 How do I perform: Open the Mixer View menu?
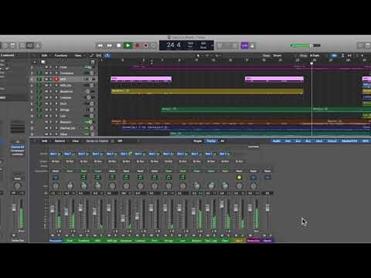pyautogui.click(x=76, y=141)
